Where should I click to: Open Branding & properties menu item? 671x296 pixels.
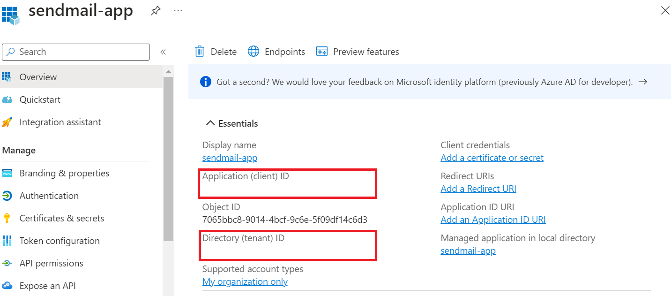click(x=64, y=173)
